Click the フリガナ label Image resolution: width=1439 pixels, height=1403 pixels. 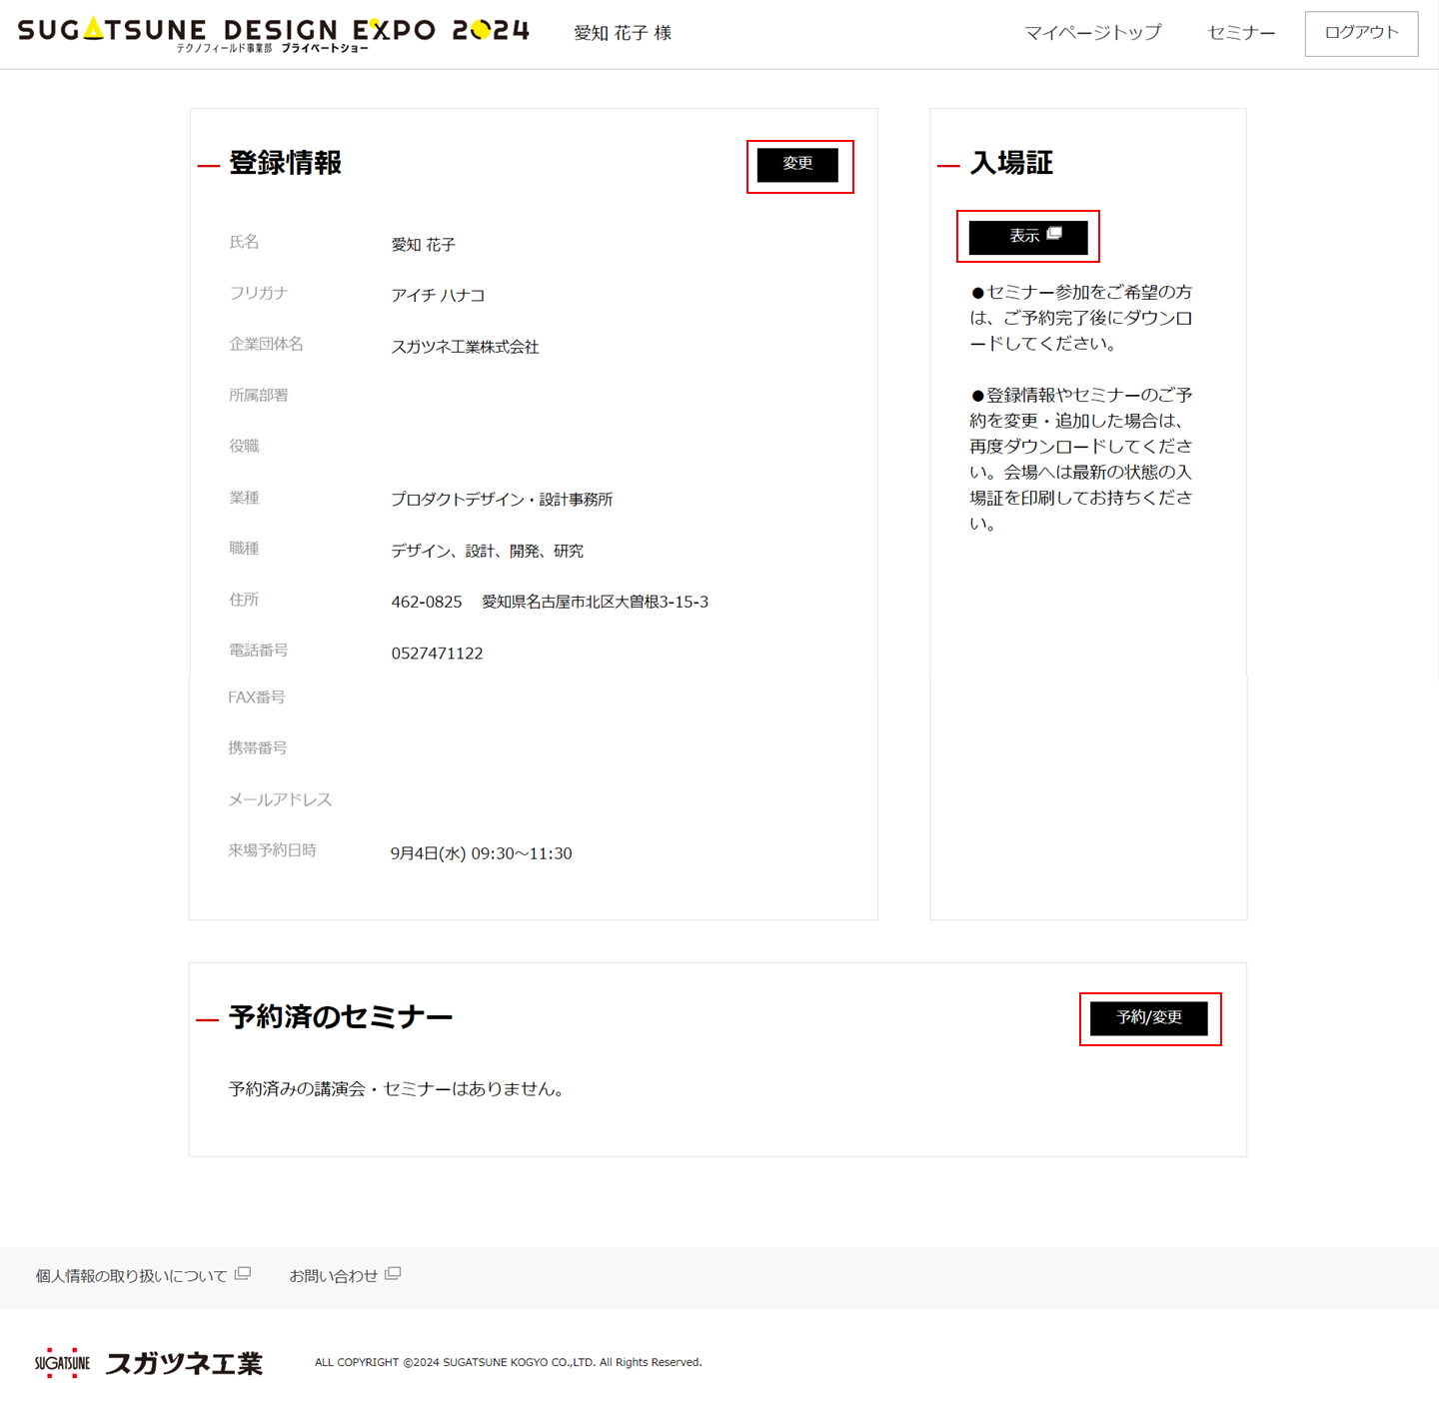pos(259,293)
